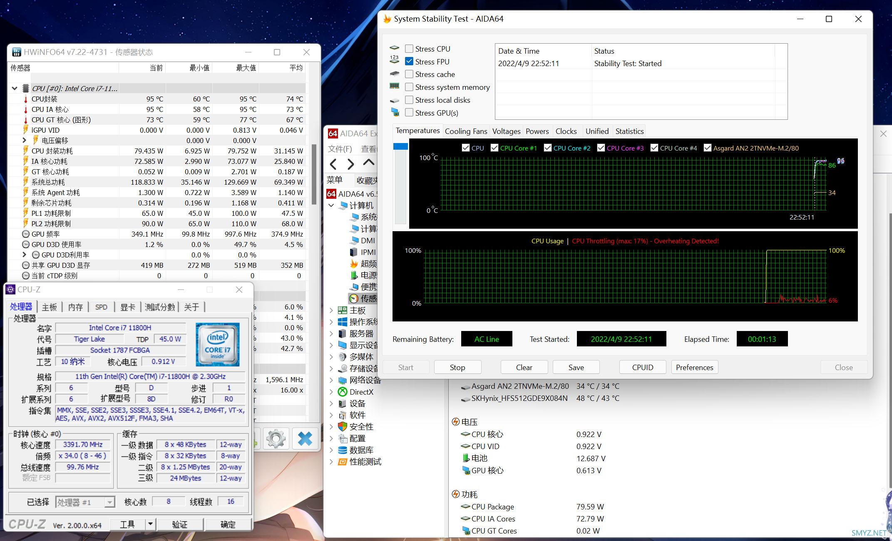Select the 操作系统 Windows icon in AIDA64 tree
Screen dimensions: 892x541
coord(343,322)
